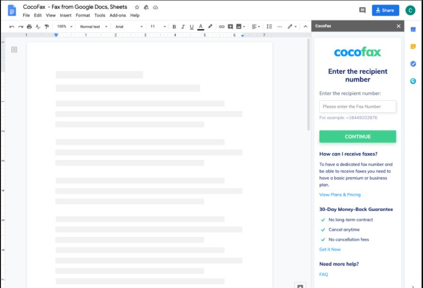Click the Print icon
The image size is (423, 288).
(29, 26)
